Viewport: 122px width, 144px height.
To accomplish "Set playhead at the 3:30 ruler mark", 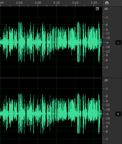I will tap(94, 3).
